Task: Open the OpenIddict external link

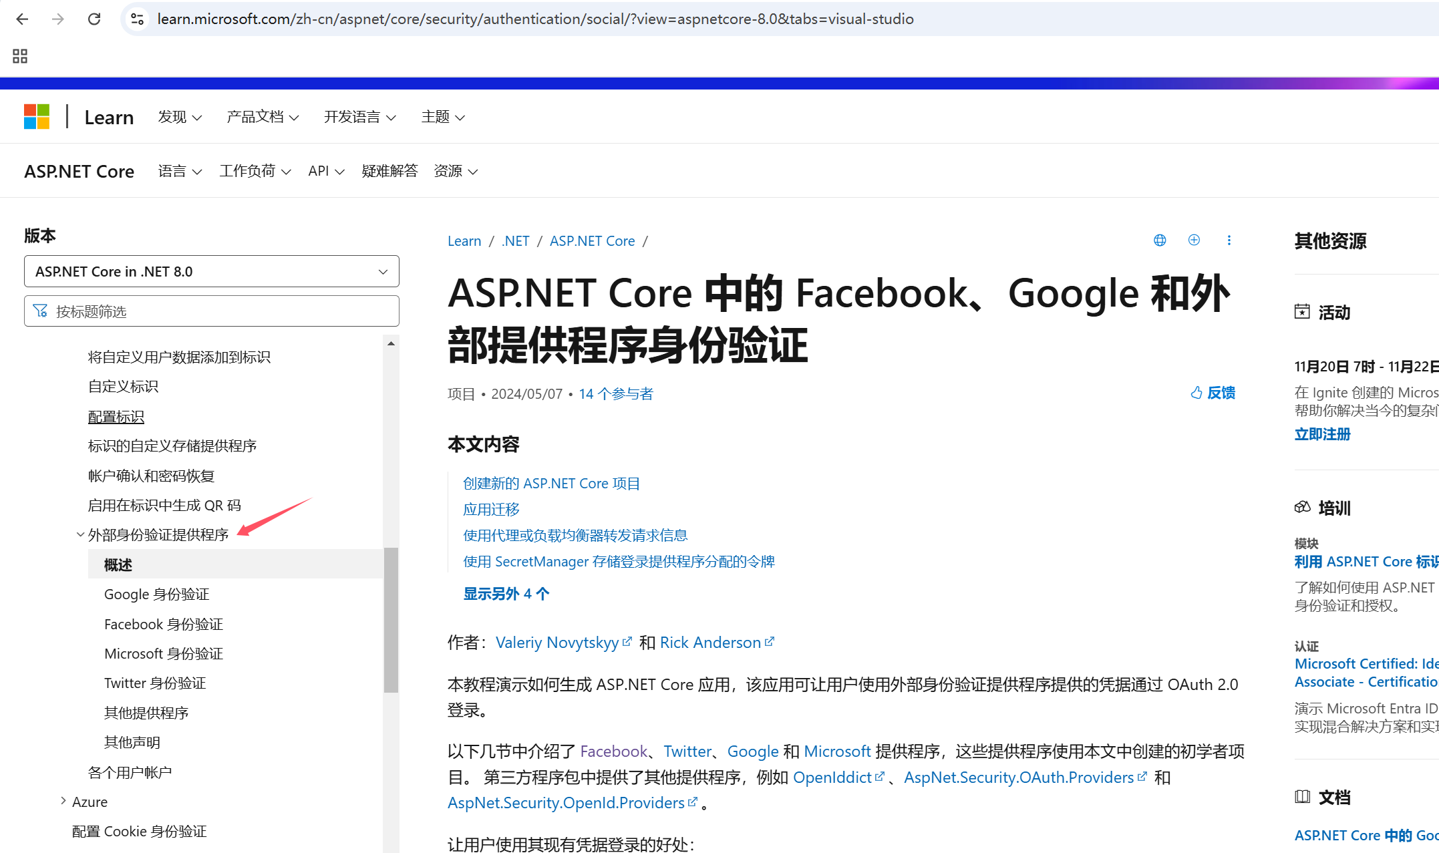Action: pyautogui.click(x=838, y=778)
